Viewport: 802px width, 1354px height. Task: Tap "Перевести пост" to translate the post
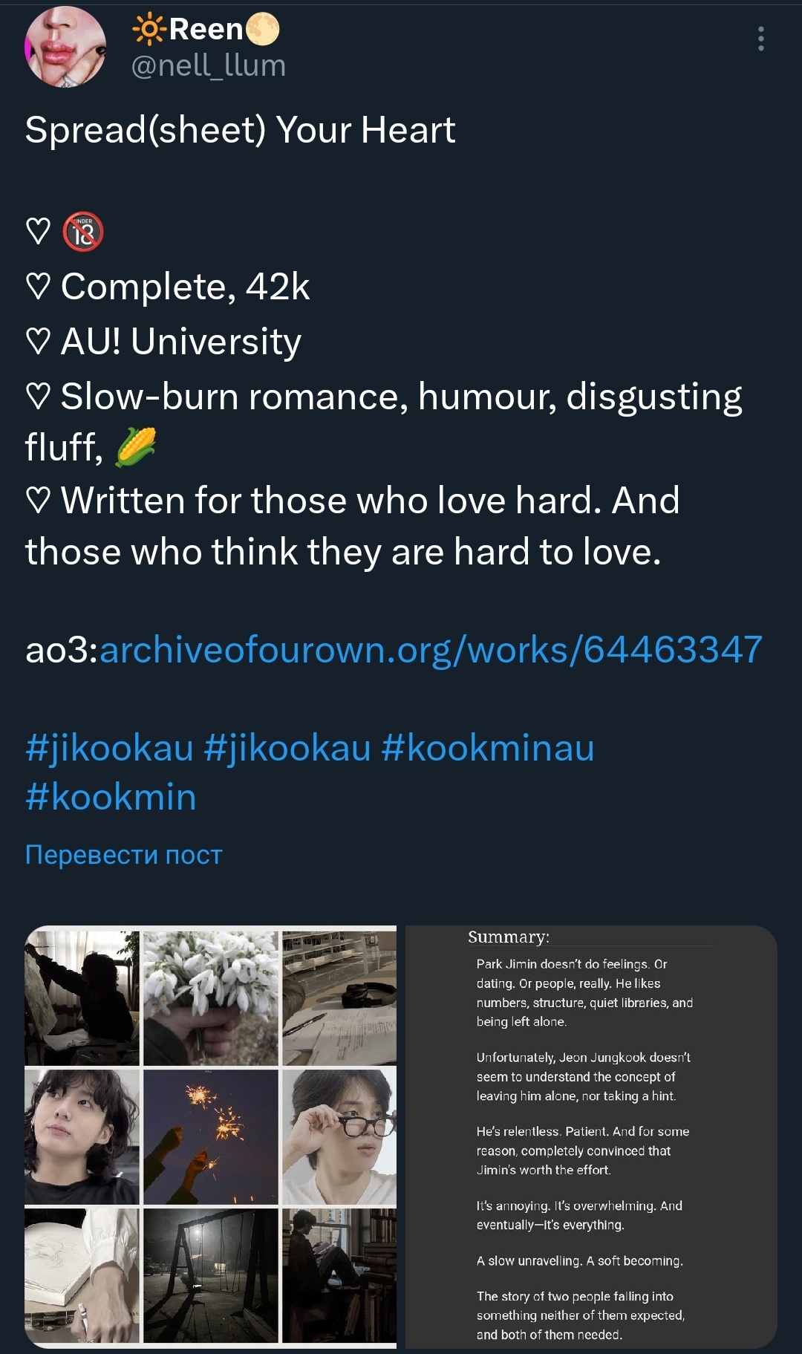(123, 855)
